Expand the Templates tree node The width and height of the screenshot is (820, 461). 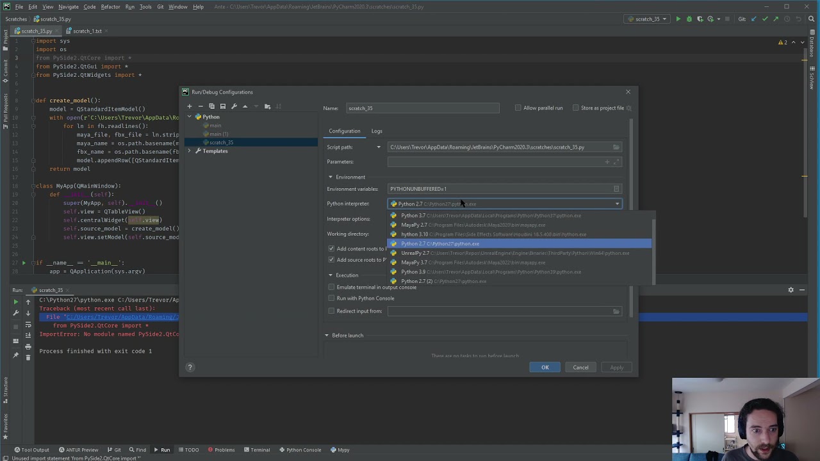pos(190,151)
